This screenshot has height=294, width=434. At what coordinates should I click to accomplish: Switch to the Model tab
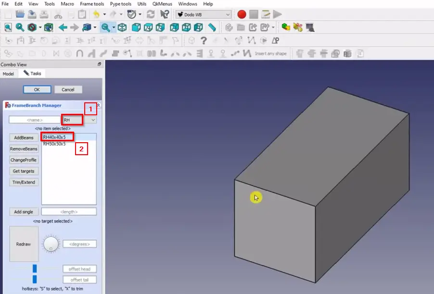pos(8,73)
